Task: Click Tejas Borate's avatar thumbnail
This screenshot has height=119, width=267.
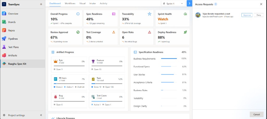Action: click(x=198, y=15)
